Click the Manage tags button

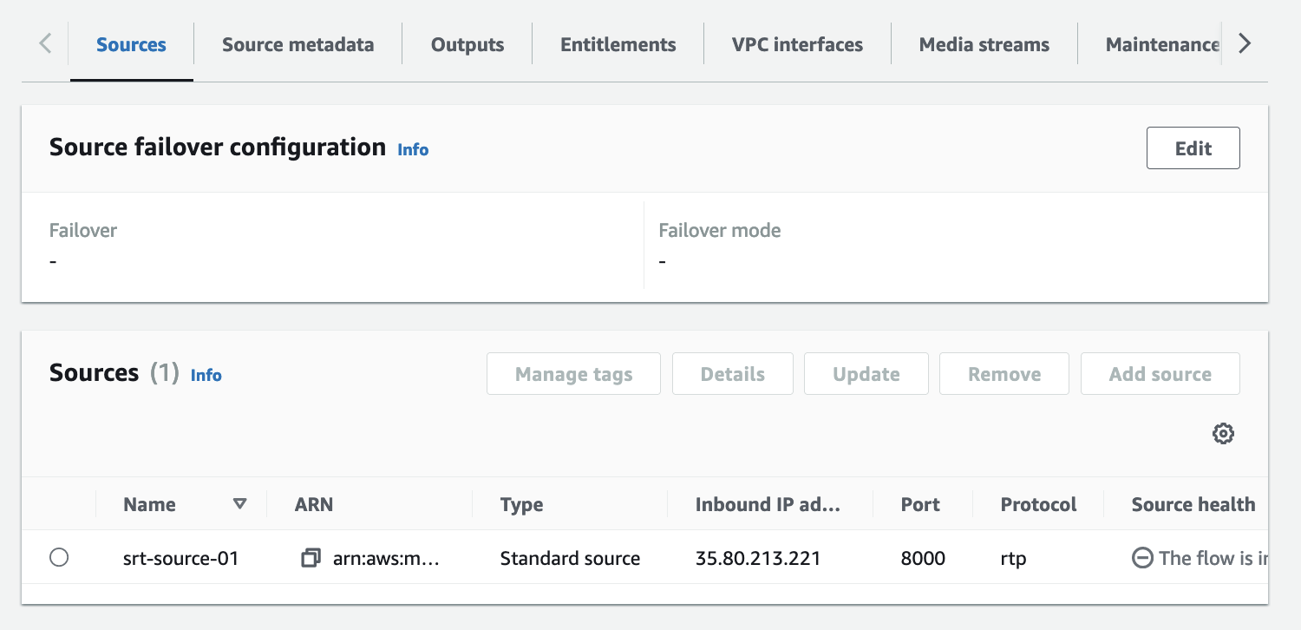(x=573, y=374)
